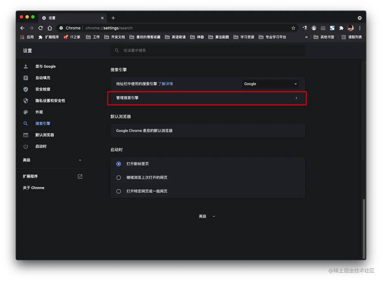This screenshot has height=281, width=382.
Task: Go back using the browser back arrow
Action: (22, 28)
